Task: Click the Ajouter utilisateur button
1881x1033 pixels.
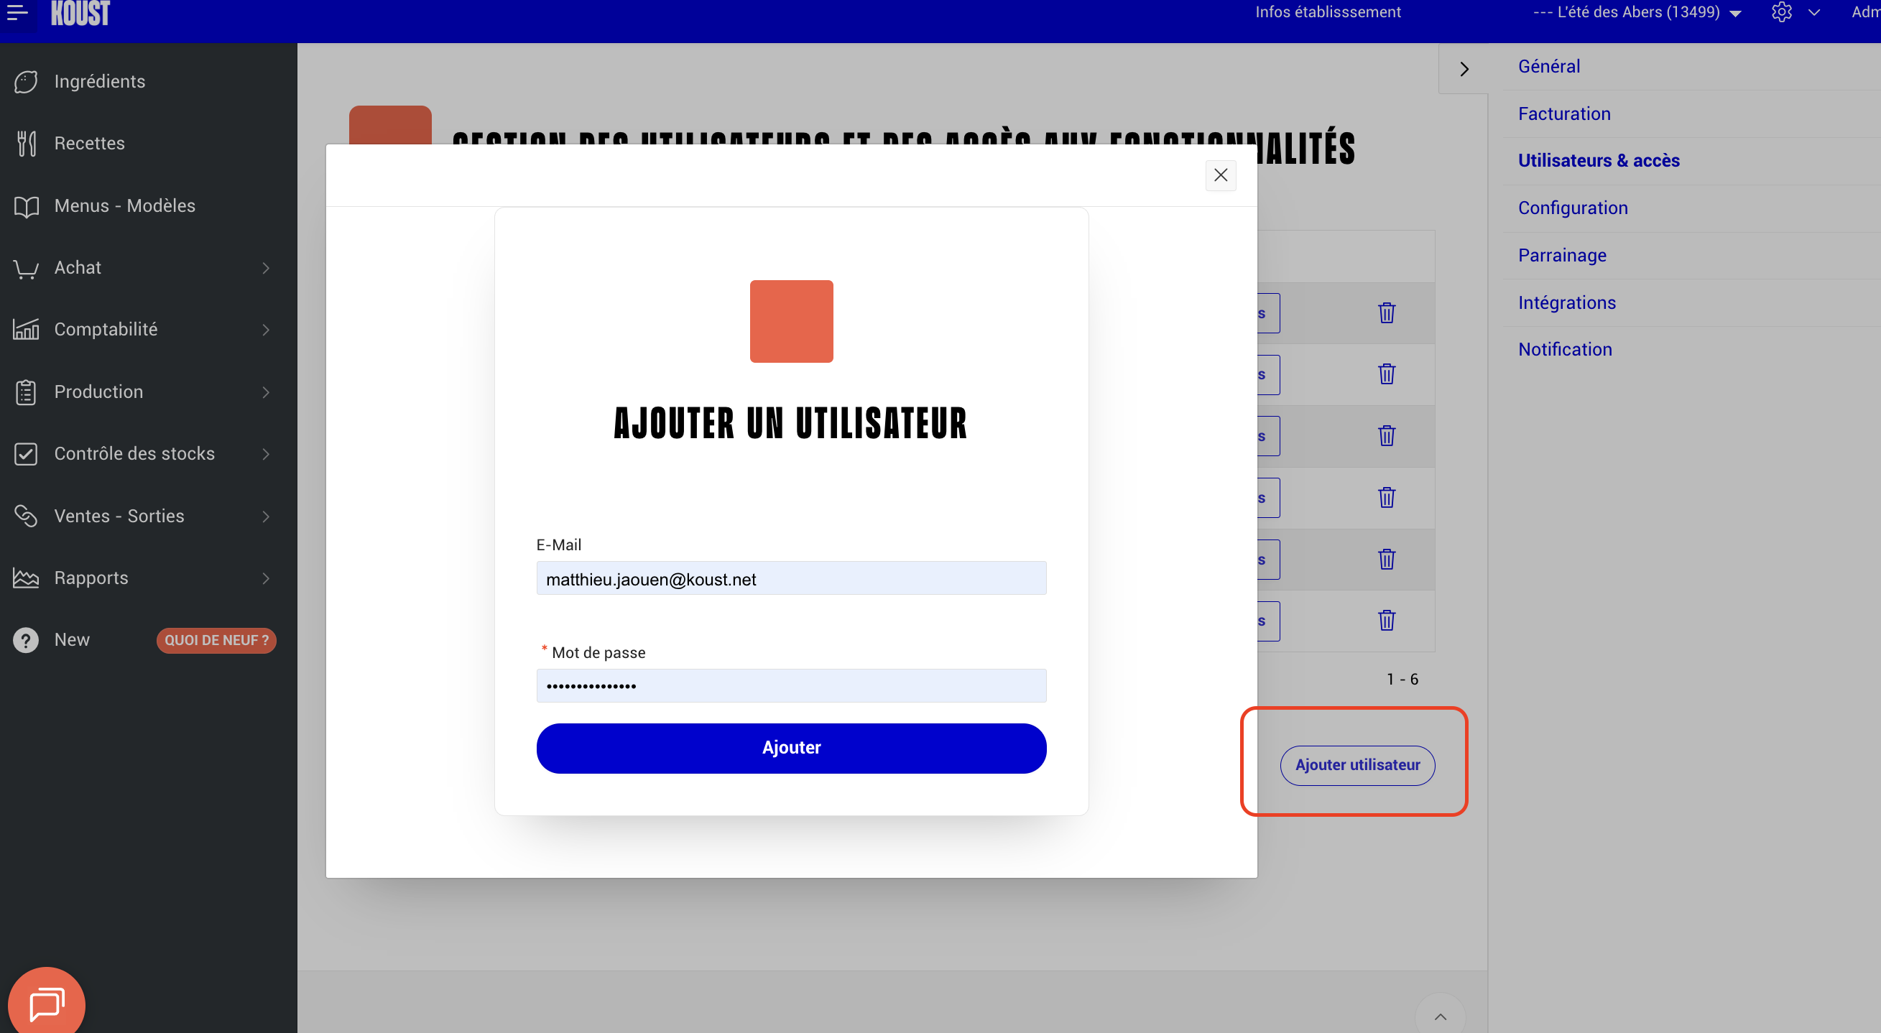Action: 1357,765
